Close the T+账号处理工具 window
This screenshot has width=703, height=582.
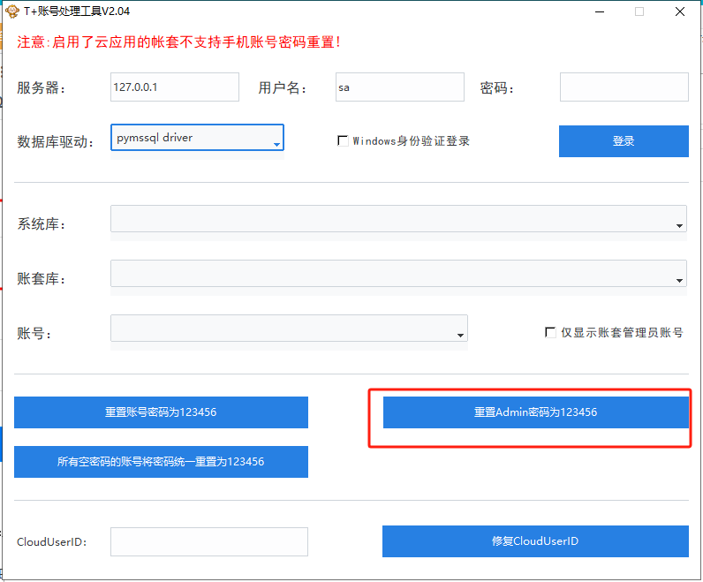tap(680, 11)
